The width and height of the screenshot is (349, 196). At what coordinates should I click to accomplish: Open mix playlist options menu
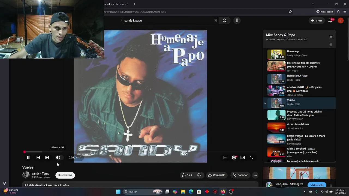coord(331,44)
